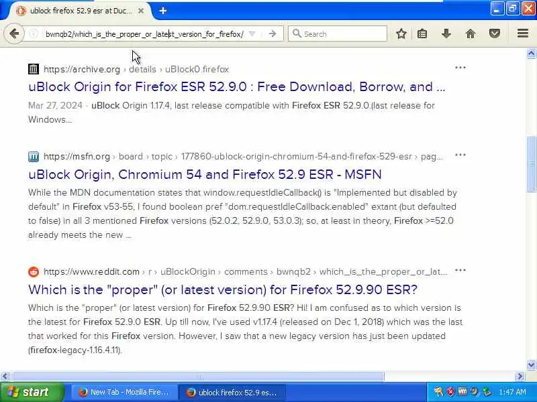
Task: Go back with the browser back arrow
Action: tap(14, 33)
